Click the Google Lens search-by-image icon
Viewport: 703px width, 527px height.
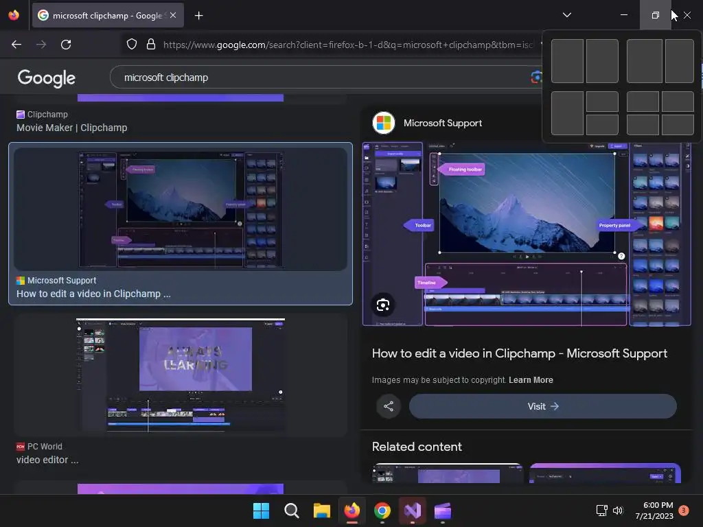(x=535, y=77)
